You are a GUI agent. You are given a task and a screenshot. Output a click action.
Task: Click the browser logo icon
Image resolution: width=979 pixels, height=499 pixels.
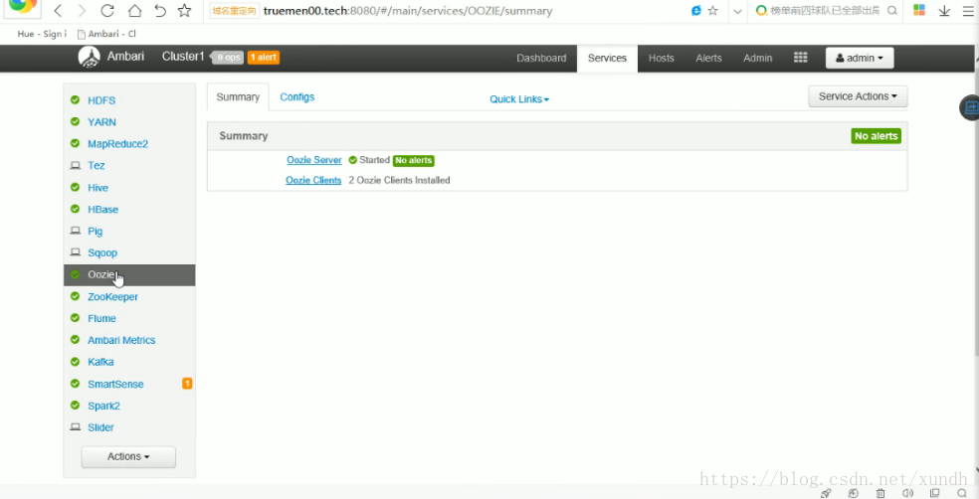[x=23, y=6]
